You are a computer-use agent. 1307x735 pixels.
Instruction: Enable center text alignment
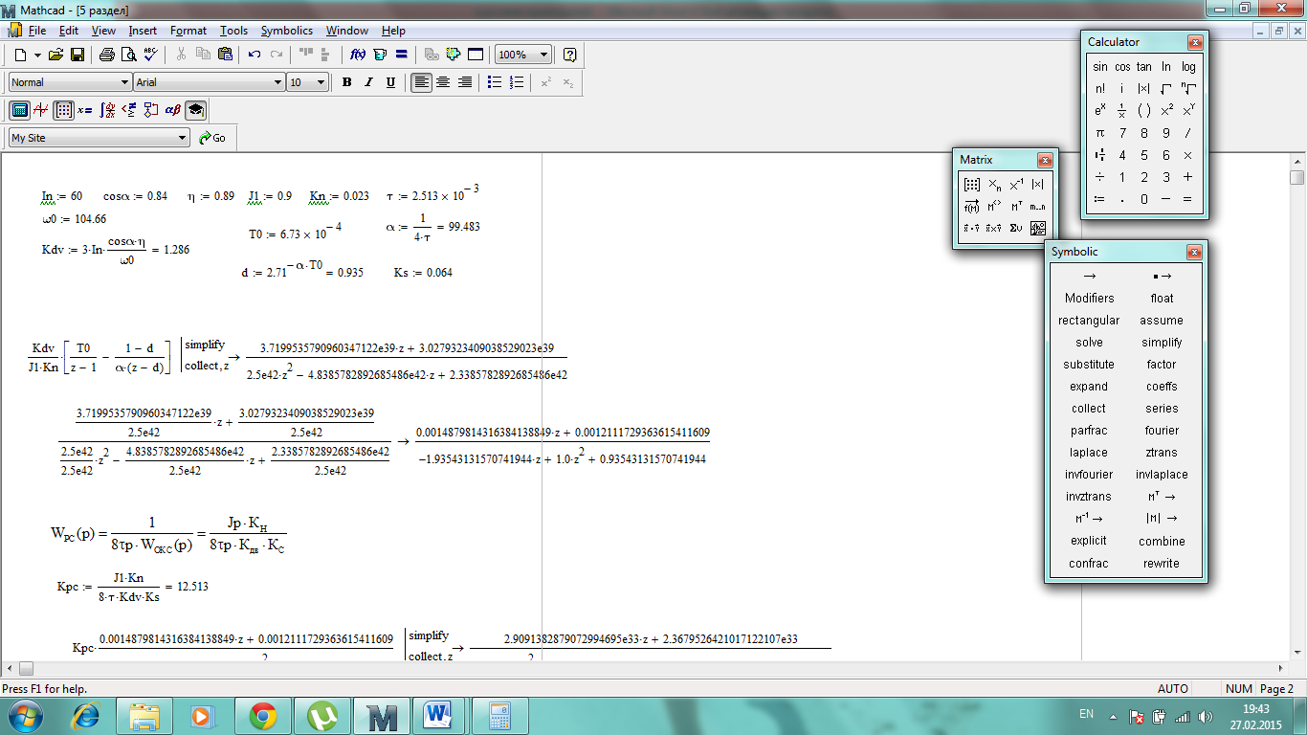pyautogui.click(x=443, y=82)
